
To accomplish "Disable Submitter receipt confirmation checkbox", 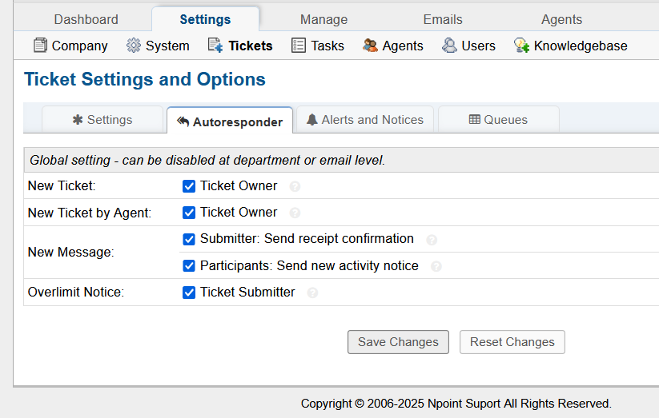I will pyautogui.click(x=189, y=239).
